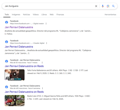Start voice search with the microphone icon
Image resolution: width=120 pixels, height=110 pixels.
[103, 6]
